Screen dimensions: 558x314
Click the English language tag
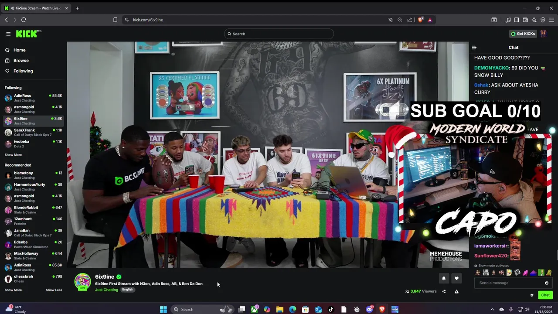point(127,290)
